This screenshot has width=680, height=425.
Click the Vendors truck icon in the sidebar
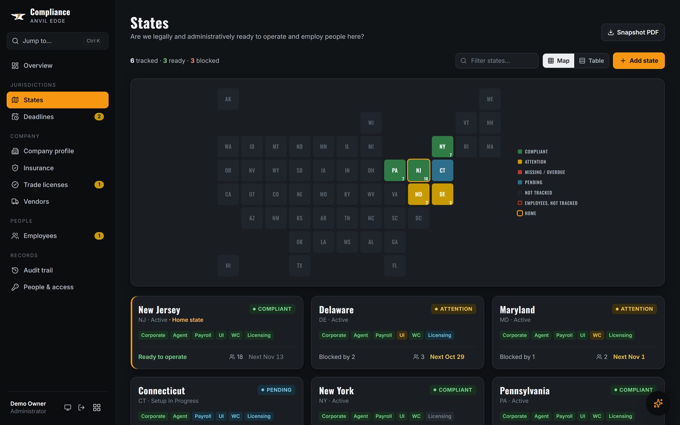[15, 201]
